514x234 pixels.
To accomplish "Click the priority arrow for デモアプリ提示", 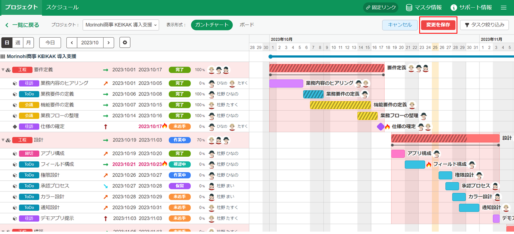I will click(106, 218).
